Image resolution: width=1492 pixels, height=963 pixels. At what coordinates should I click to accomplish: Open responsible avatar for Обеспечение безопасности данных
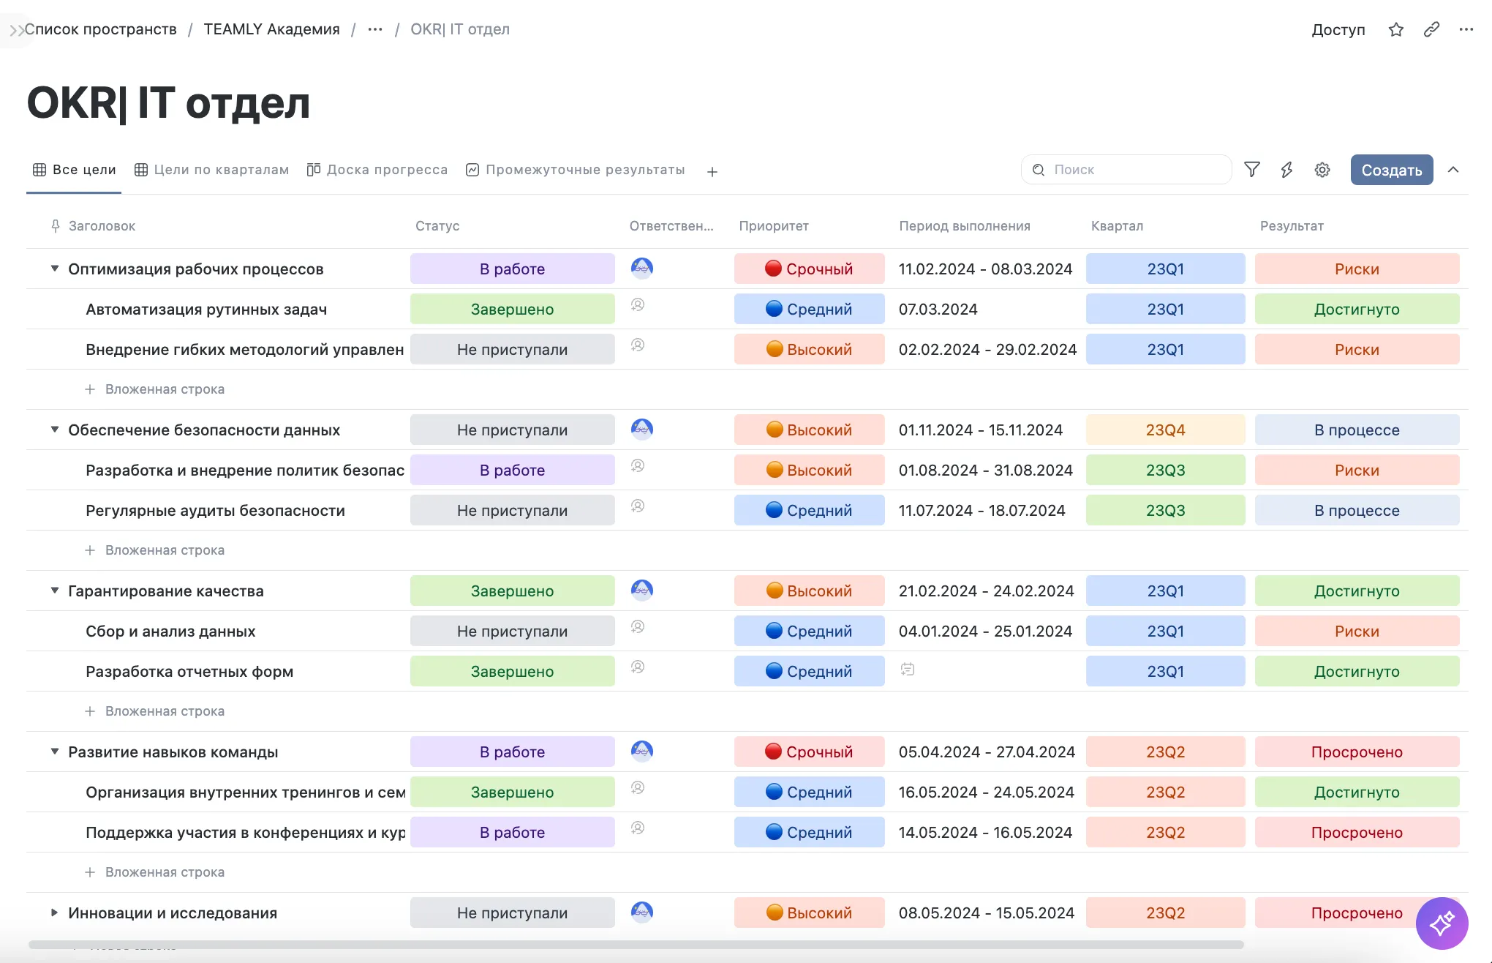(x=641, y=429)
